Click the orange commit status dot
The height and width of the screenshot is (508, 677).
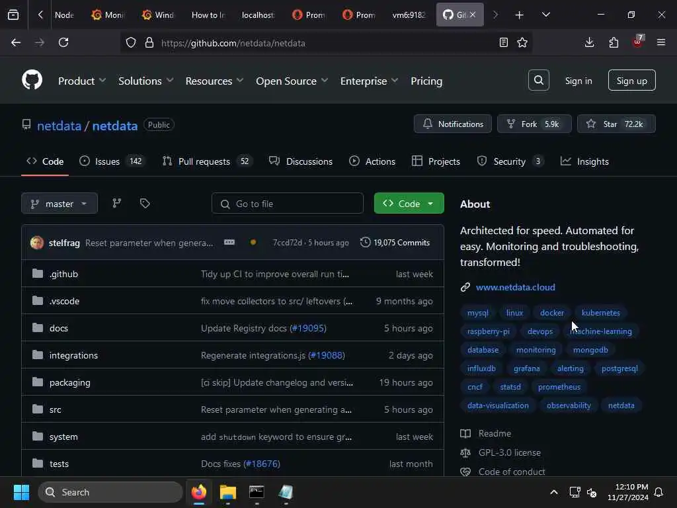(x=253, y=242)
